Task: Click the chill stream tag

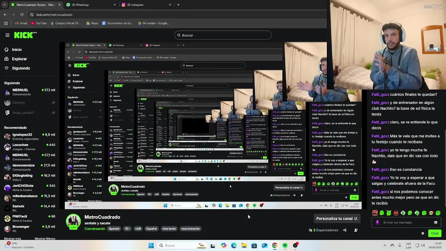Action: 138,229
